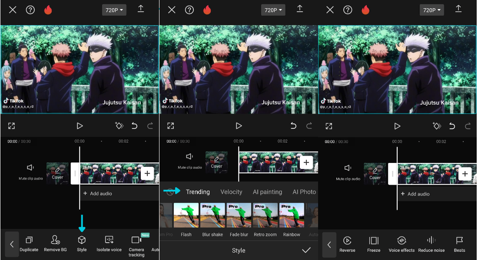Apply the Rainbow style
The width and height of the screenshot is (478, 260).
292,220
